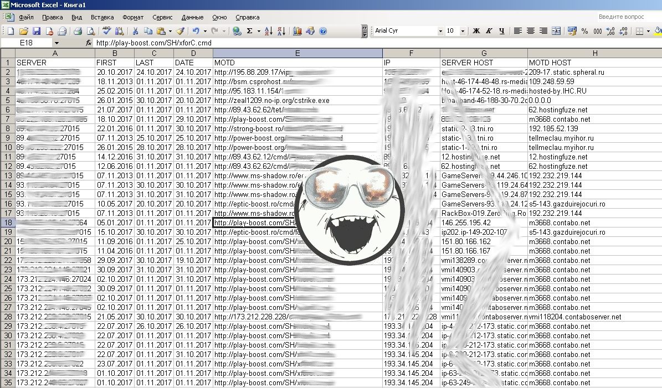The height and width of the screenshot is (388, 662).
Task: Open Excel Help question mark icon
Action: pyautogui.click(x=323, y=31)
